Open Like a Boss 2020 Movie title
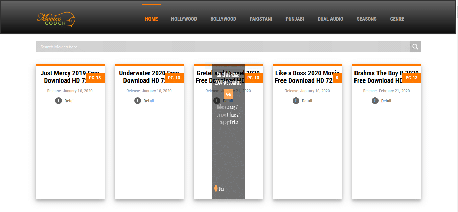Screen dimensions: 458x212 (307, 77)
